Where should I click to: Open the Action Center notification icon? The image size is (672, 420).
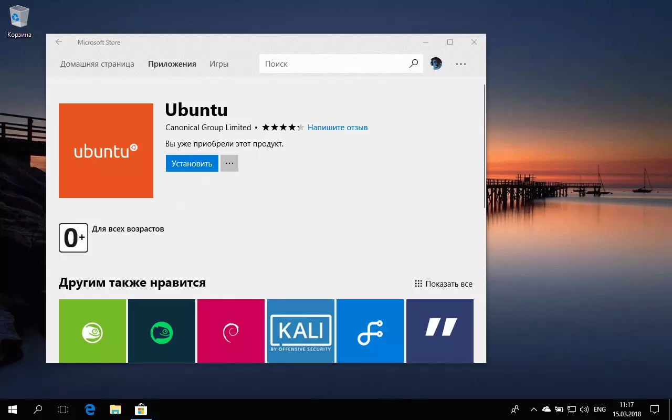click(x=655, y=409)
